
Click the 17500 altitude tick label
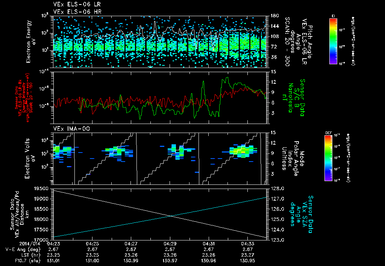(41, 230)
